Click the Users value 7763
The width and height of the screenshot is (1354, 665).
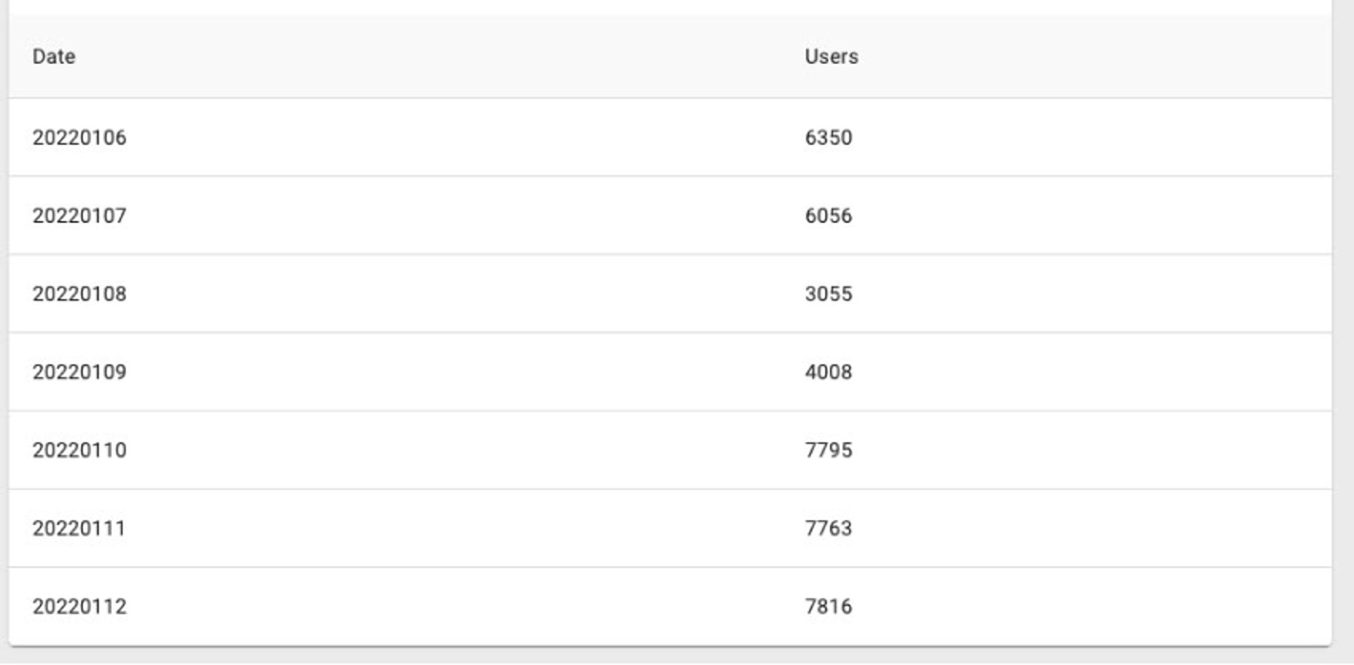(x=829, y=528)
